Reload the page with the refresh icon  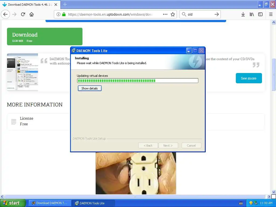(23, 14)
